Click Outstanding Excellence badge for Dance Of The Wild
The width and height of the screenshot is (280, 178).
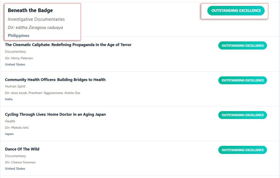pyautogui.click(x=243, y=150)
